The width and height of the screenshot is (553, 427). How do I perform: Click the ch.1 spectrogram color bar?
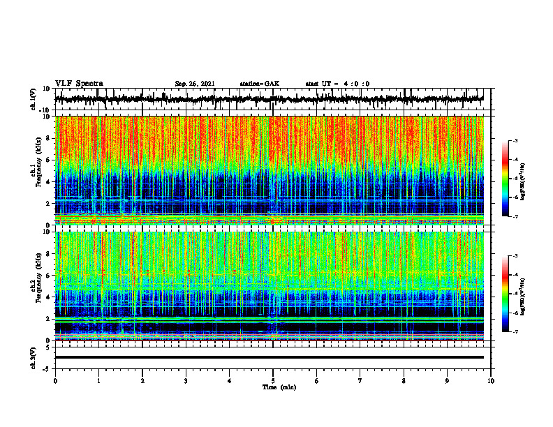tap(505, 179)
